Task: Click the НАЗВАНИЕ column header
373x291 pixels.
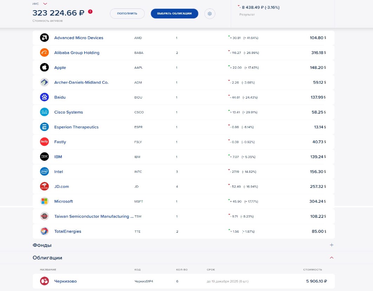Action: tap(48, 270)
